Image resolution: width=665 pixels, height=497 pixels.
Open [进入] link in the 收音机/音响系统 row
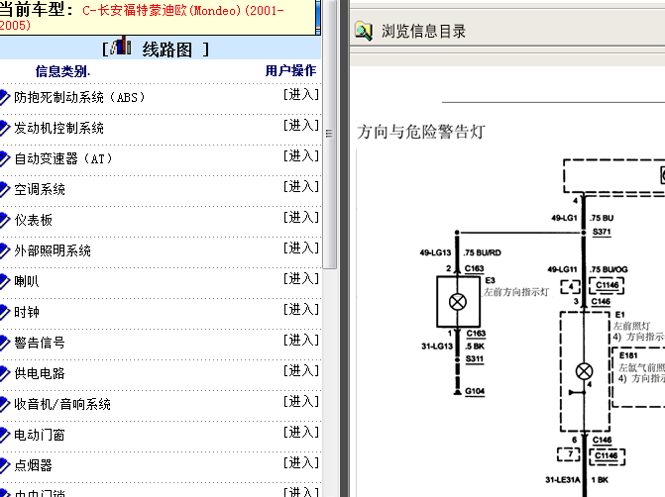301,401
